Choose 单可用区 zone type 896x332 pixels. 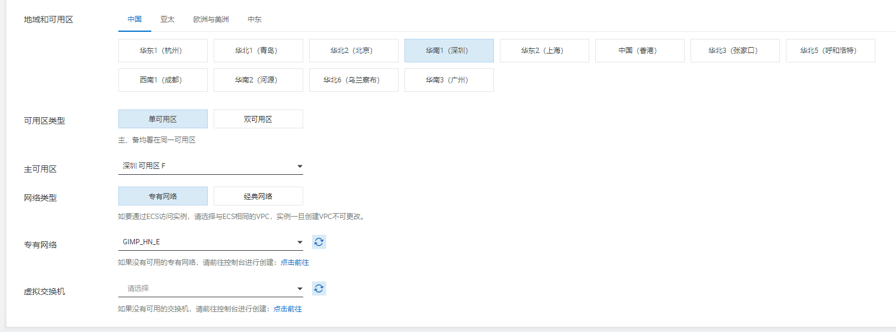(x=163, y=119)
